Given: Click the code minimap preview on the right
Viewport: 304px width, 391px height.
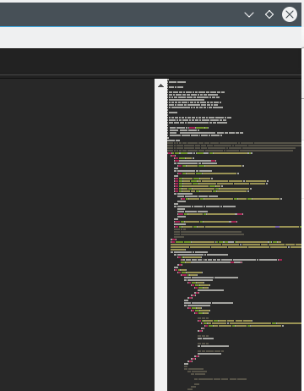Looking at the screenshot, I should [x=234, y=234].
